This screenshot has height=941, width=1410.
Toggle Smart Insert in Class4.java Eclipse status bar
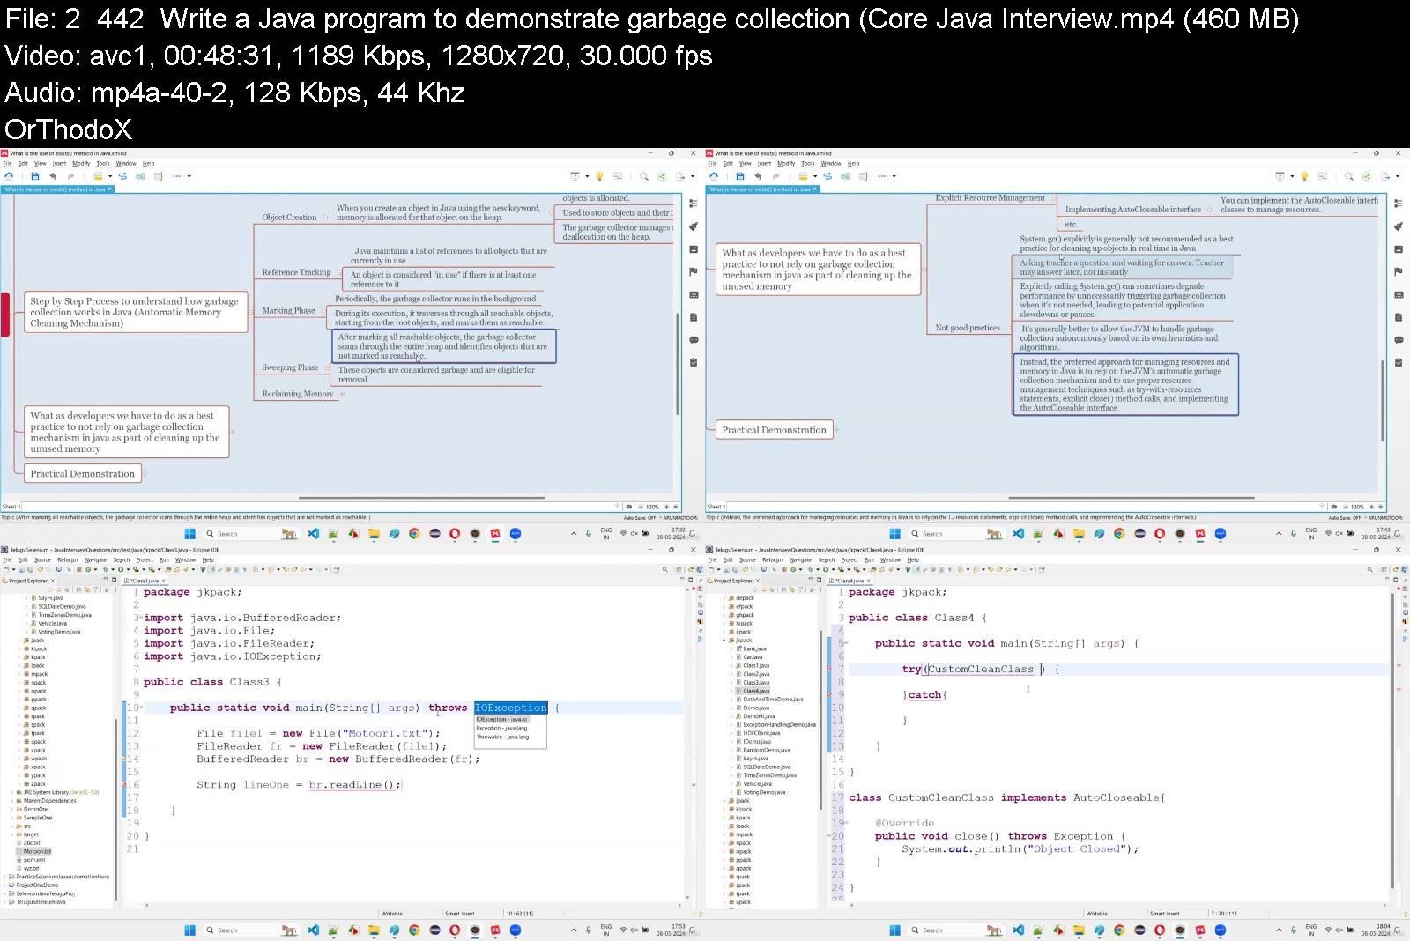click(1164, 914)
